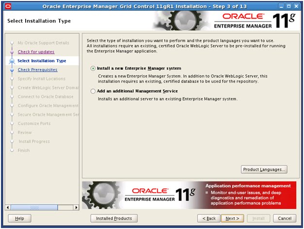Open the Help button
Image resolution: width=304 pixels, height=229 pixels.
coord(19,218)
